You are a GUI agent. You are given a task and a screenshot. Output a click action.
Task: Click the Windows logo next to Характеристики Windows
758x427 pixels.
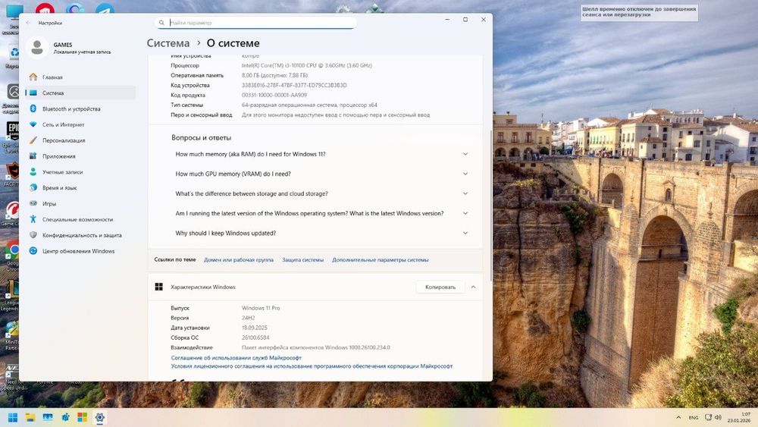(x=158, y=287)
